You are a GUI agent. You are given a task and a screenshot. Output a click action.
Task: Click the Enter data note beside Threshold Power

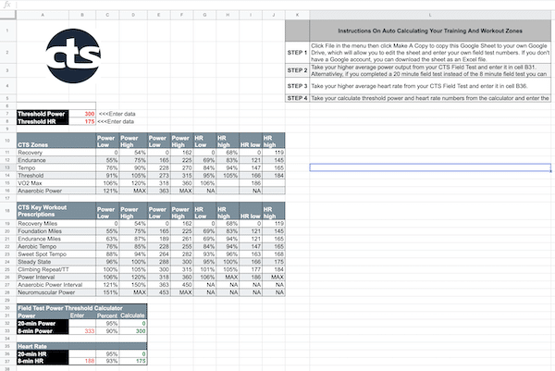click(117, 114)
